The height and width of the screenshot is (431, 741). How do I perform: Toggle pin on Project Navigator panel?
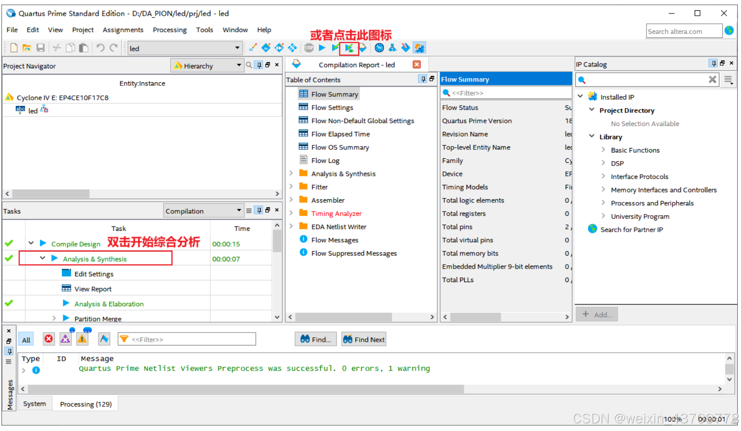click(x=259, y=65)
